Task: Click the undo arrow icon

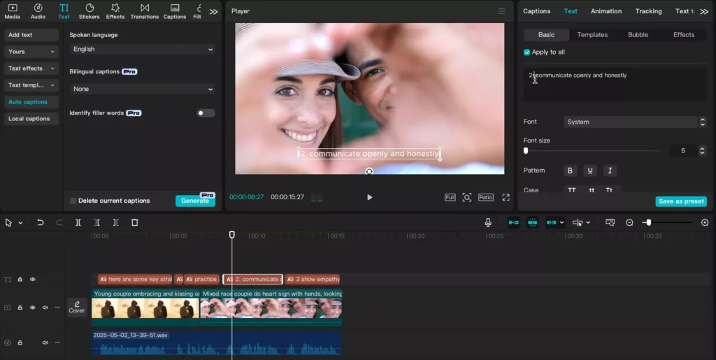Action: click(x=40, y=222)
